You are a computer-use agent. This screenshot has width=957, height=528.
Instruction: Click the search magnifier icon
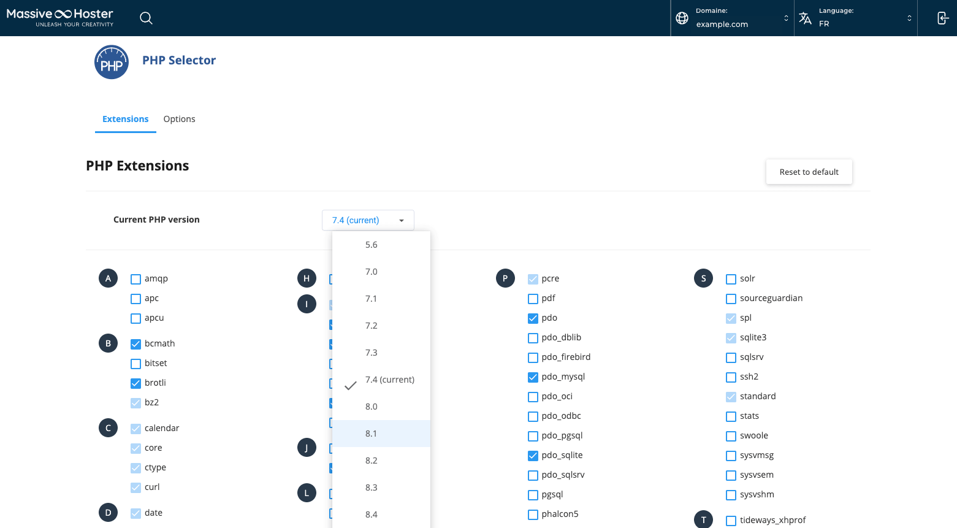point(146,18)
